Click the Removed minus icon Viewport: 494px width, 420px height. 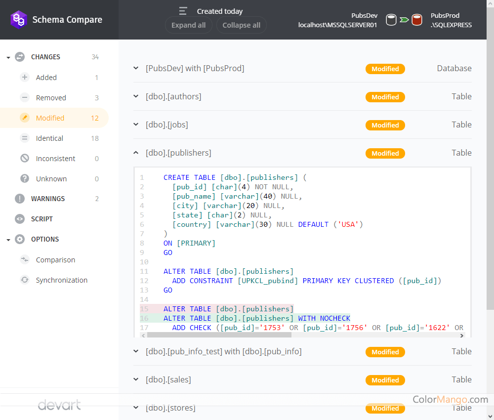coord(25,97)
